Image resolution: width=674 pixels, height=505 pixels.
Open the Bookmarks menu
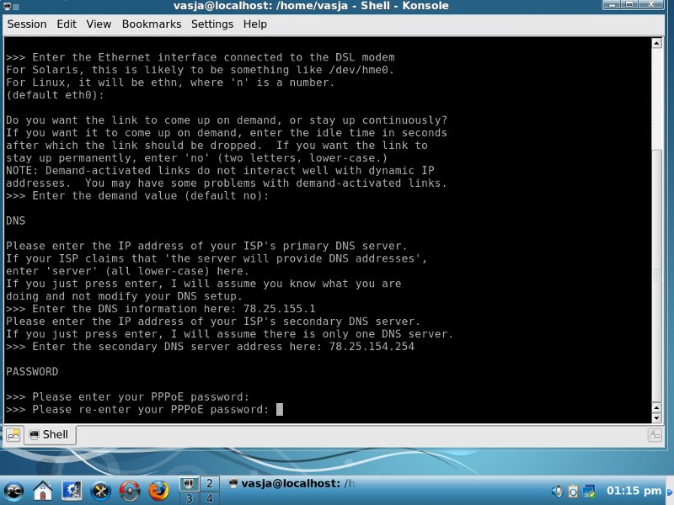151,24
